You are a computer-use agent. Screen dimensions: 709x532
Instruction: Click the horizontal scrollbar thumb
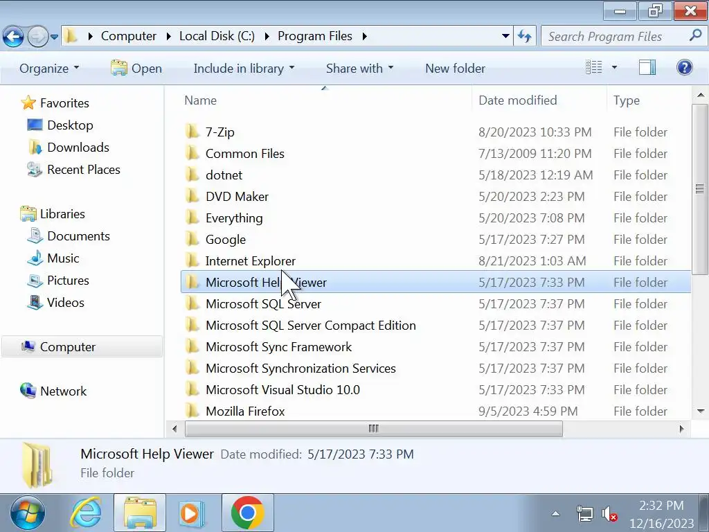[373, 428]
